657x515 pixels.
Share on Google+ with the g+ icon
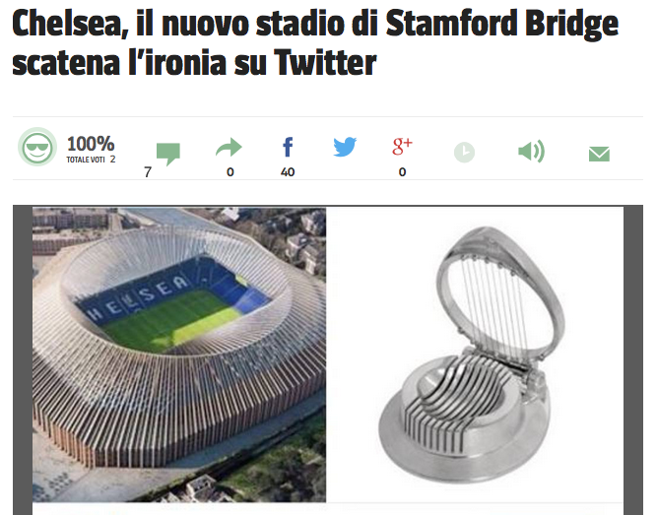[x=402, y=147]
